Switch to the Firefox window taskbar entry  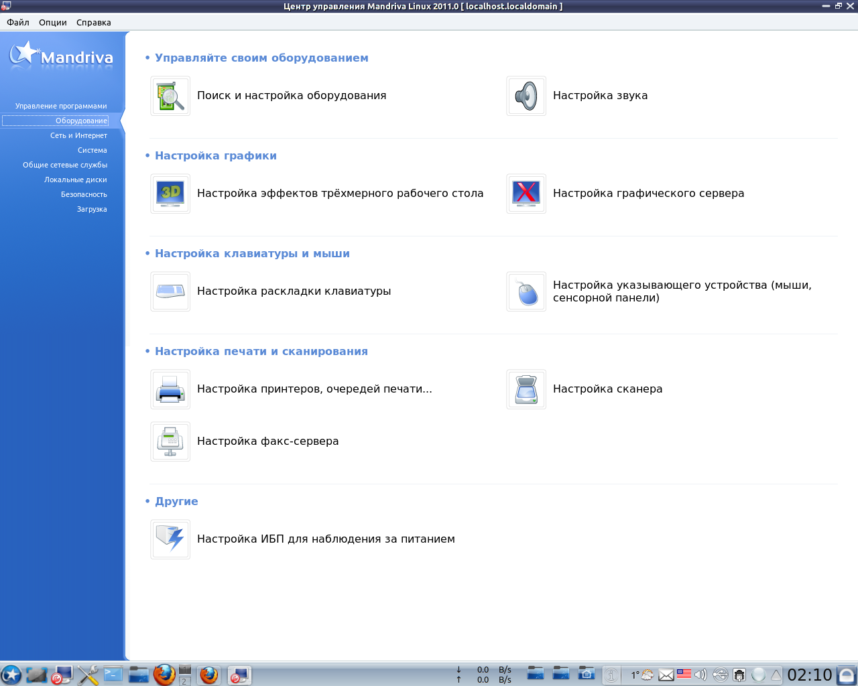(209, 675)
